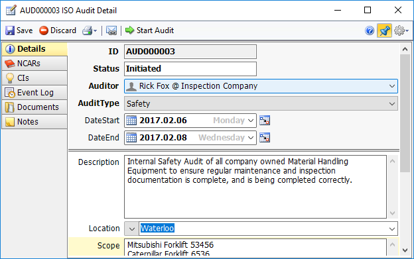Expand the Location dropdown at right
The height and width of the screenshot is (259, 414).
pyautogui.click(x=392, y=229)
